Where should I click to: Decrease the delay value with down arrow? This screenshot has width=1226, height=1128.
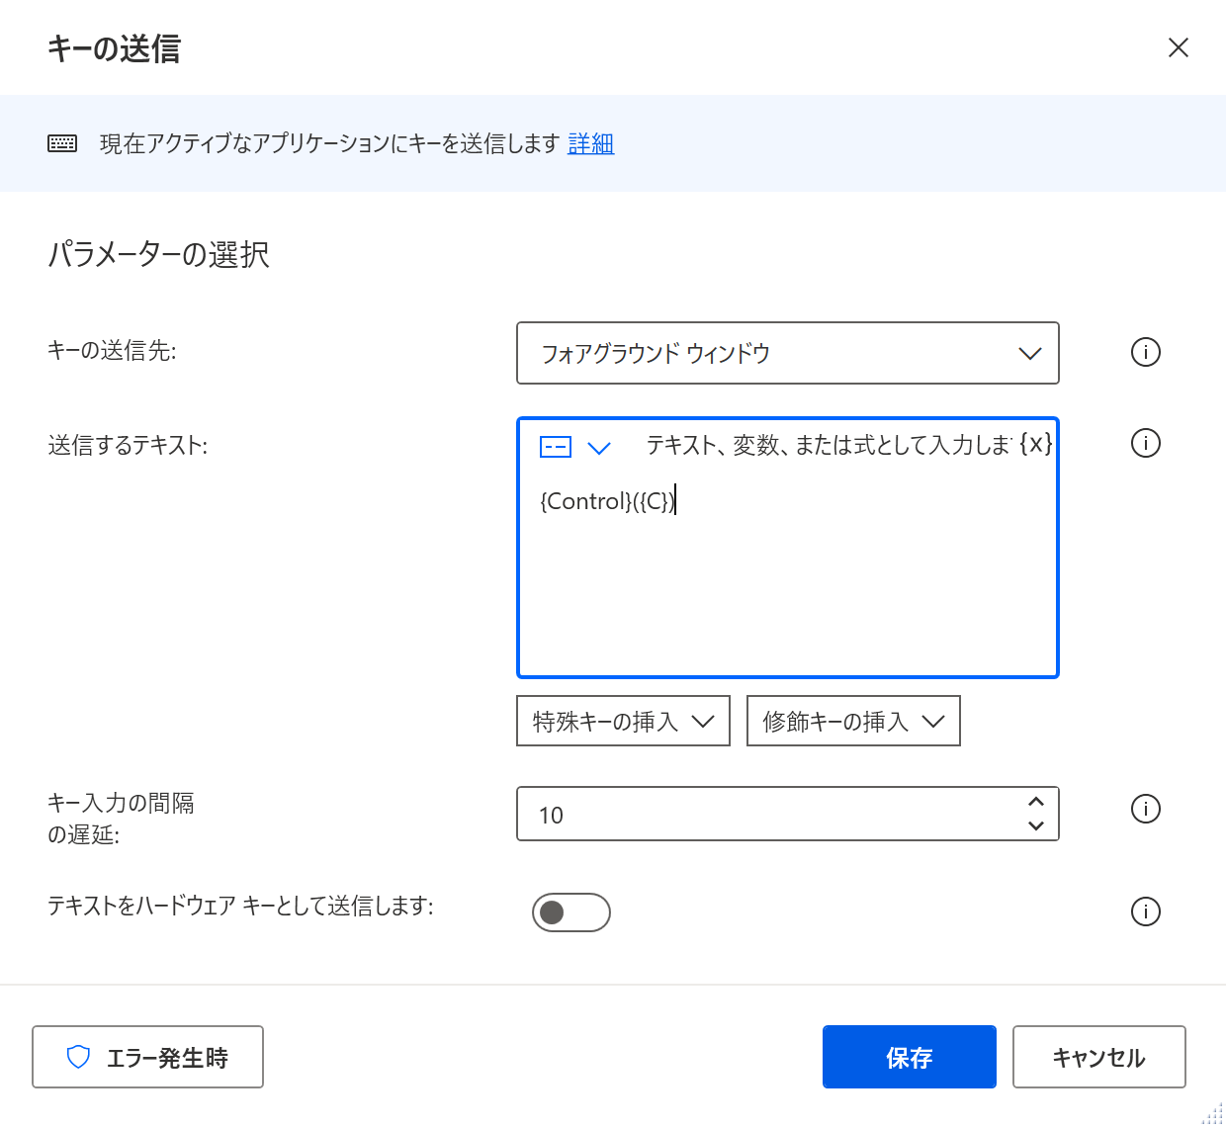click(1035, 824)
